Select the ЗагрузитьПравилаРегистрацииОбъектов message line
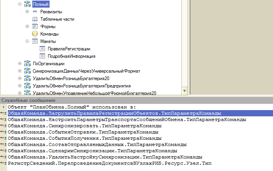 point(140,113)
